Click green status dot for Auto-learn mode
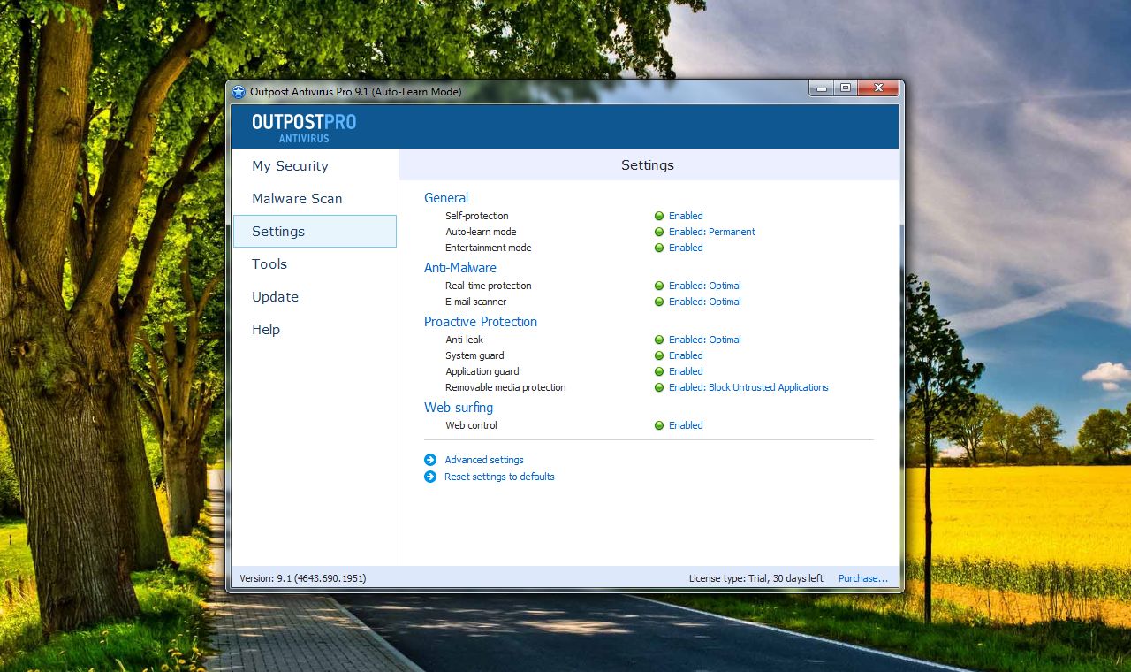The width and height of the screenshot is (1131, 672). click(x=659, y=232)
